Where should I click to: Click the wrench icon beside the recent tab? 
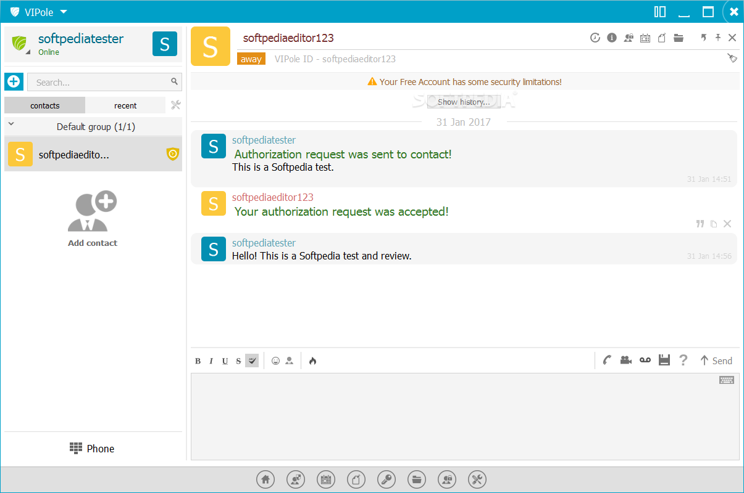pyautogui.click(x=175, y=105)
